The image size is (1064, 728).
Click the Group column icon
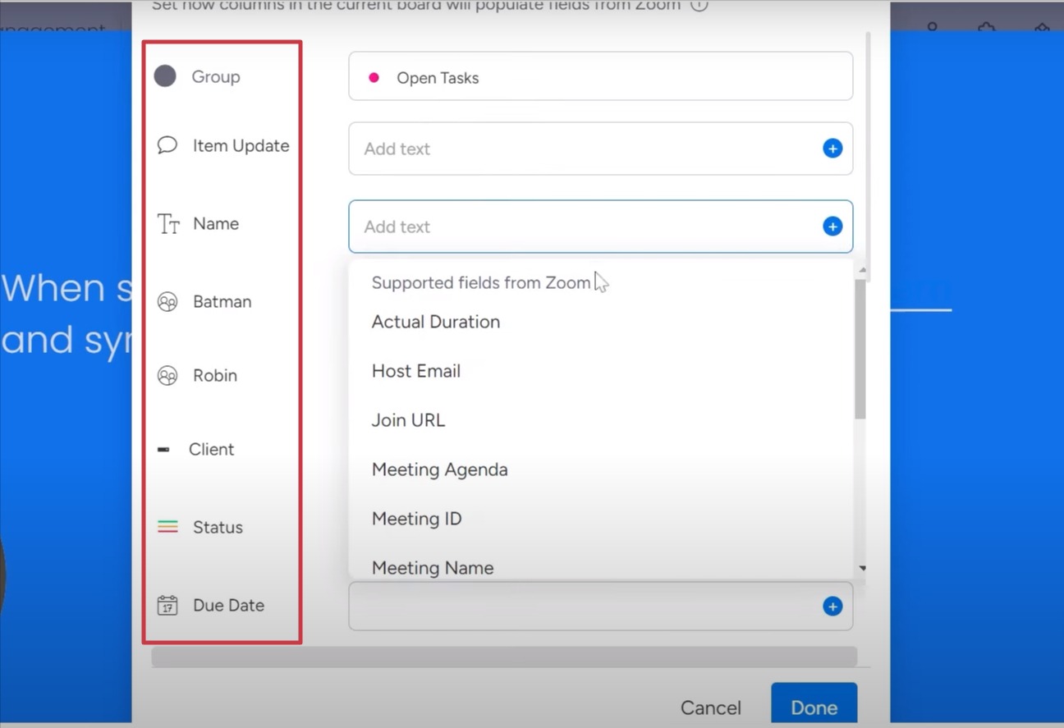coord(165,76)
